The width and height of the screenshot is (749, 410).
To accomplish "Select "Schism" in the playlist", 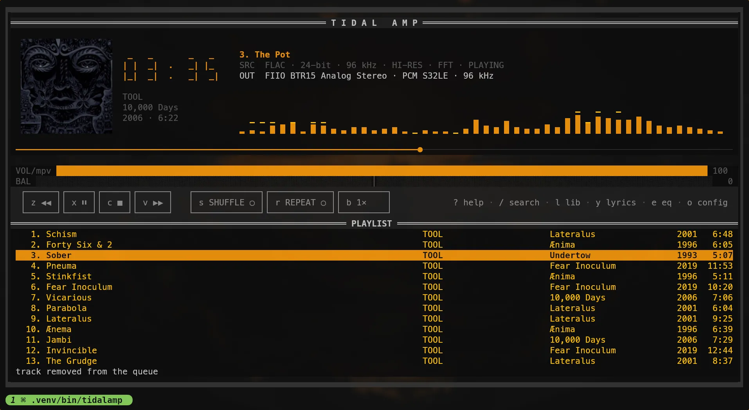I will 374,234.
